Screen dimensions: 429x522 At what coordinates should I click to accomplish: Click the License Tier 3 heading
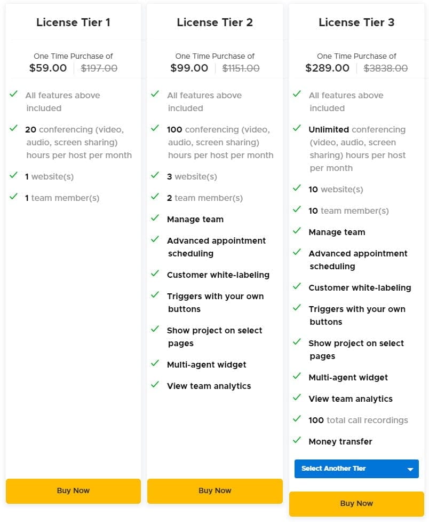click(356, 22)
